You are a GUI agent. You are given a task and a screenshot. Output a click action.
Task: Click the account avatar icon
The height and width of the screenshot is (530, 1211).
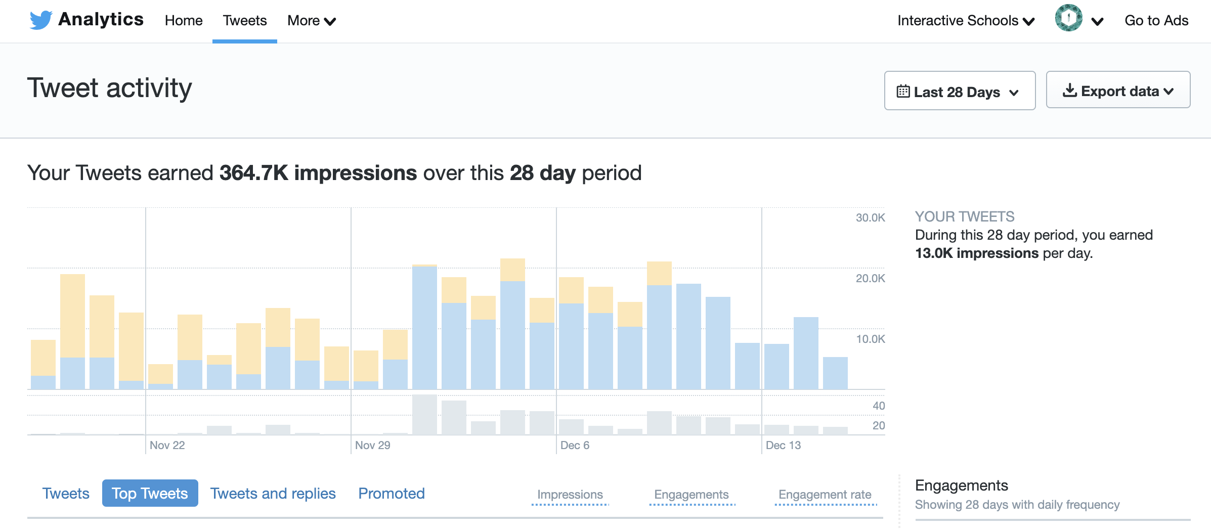(1068, 19)
